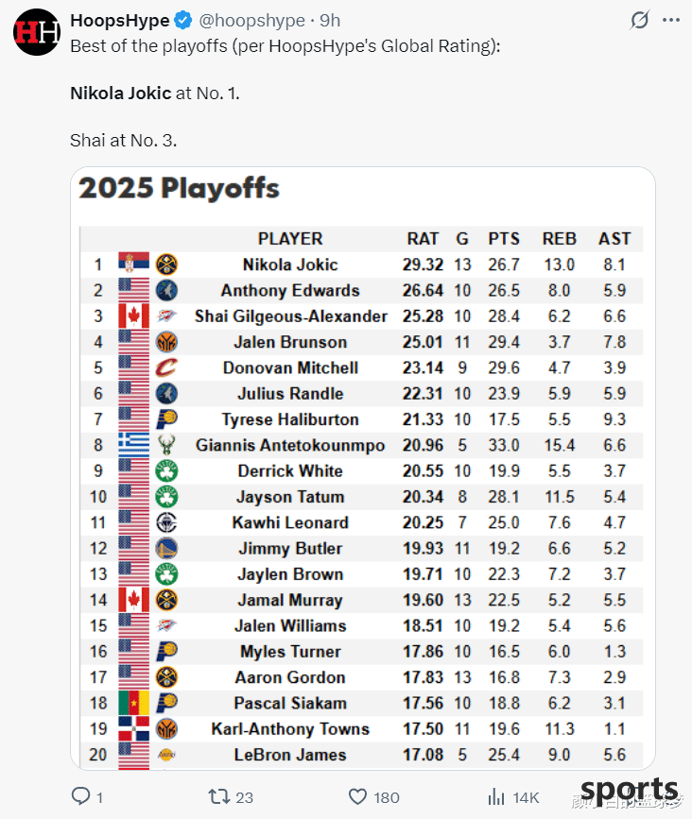Open the three-dot more options menu
The image size is (692, 819).
670,21
